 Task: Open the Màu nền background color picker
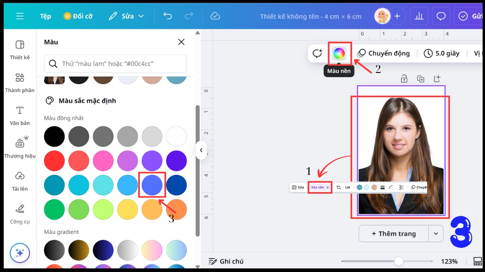tap(339, 53)
